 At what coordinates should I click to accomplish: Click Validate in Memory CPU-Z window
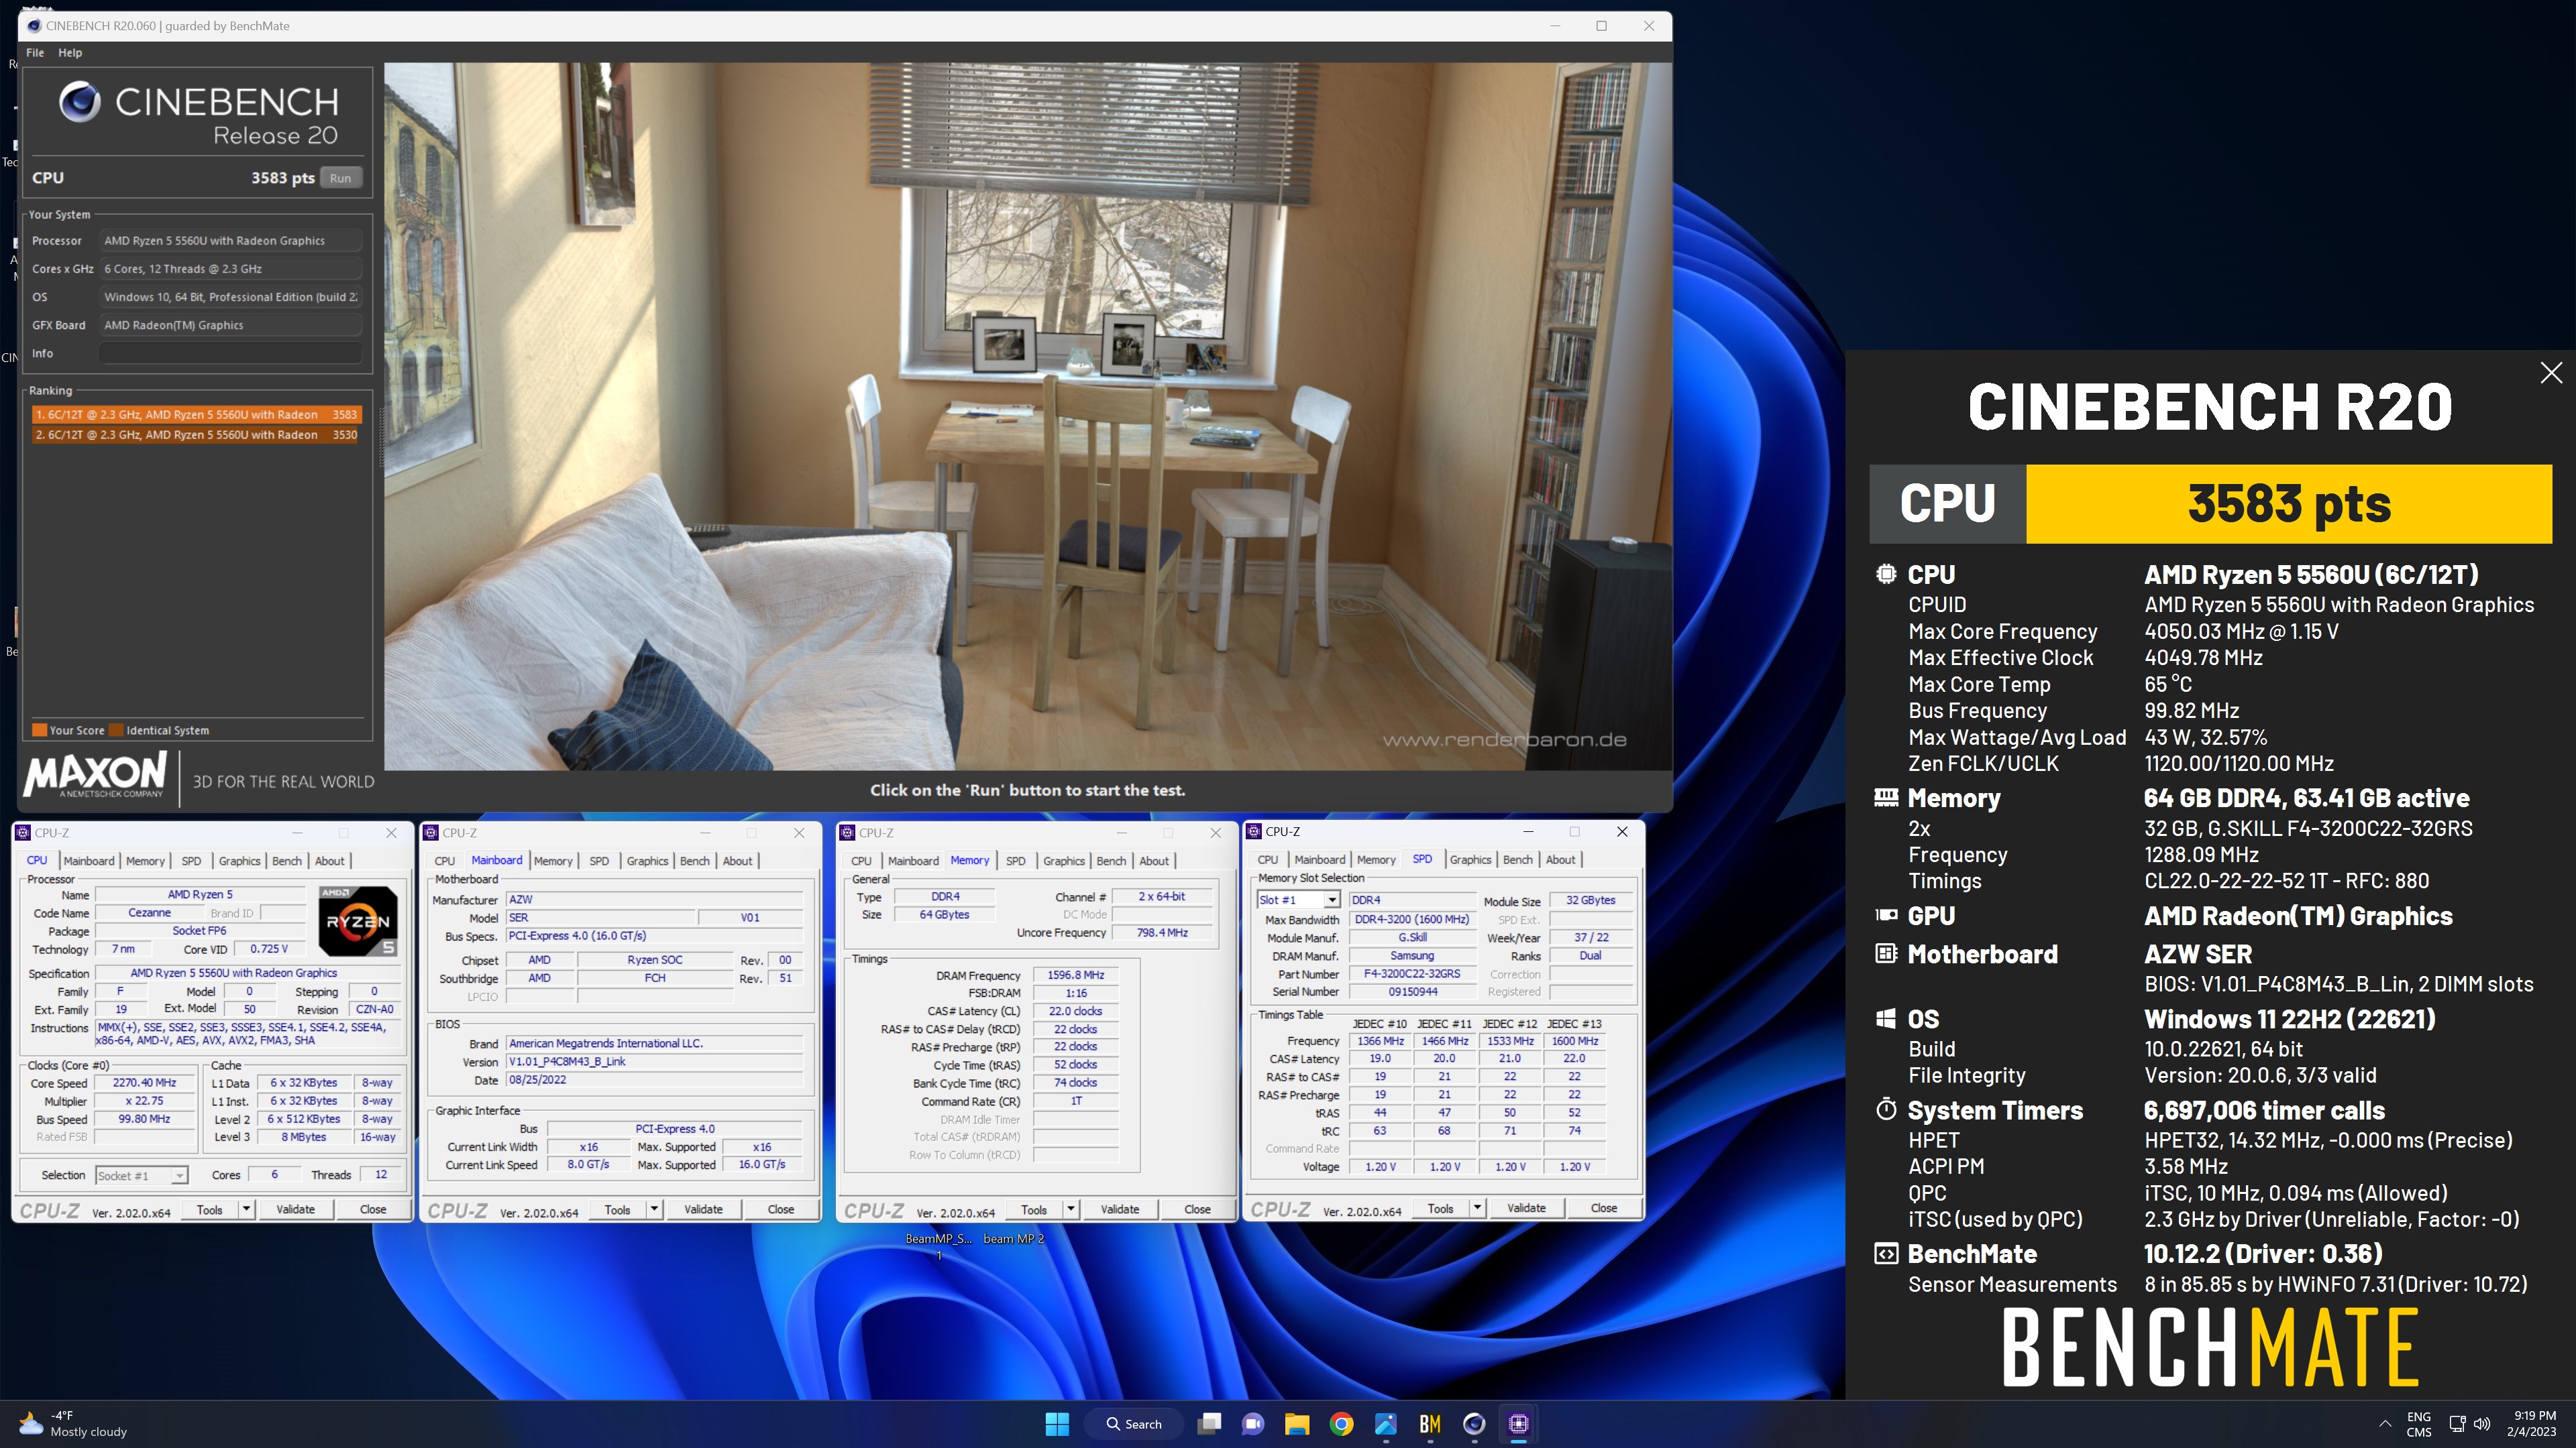1120,1209
